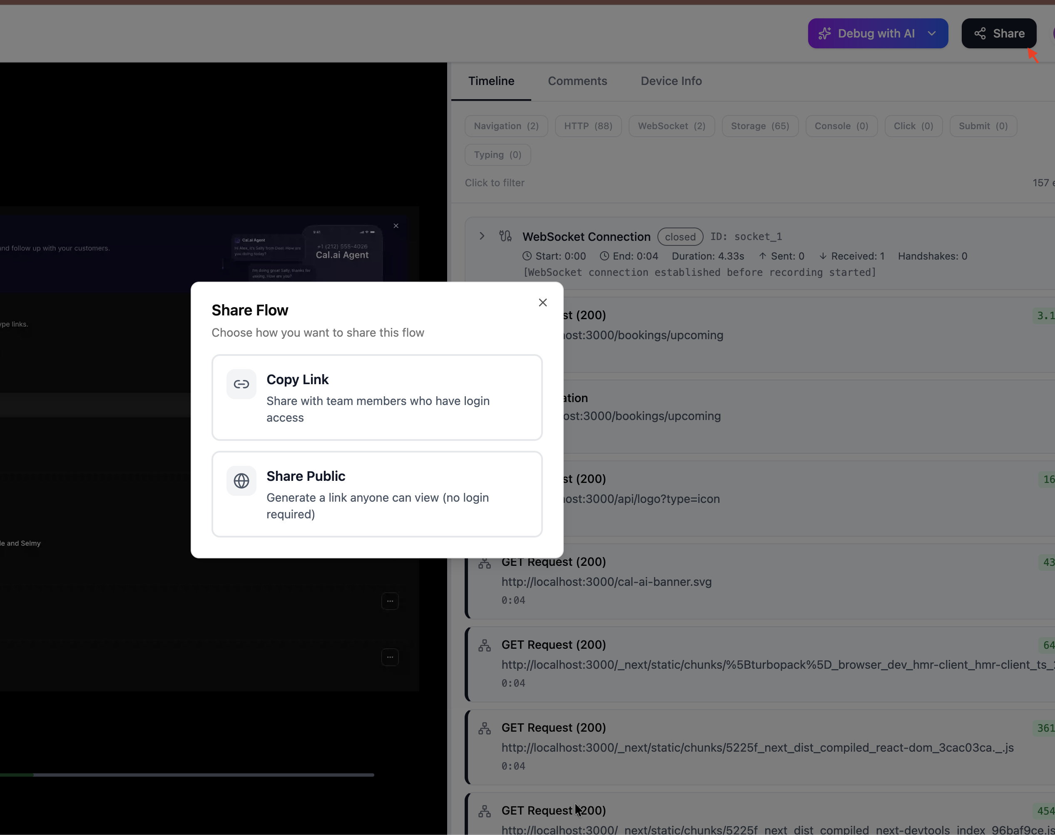Viewport: 1055px width, 835px height.
Task: Click the WebSocket connection icon
Action: pyautogui.click(x=505, y=236)
